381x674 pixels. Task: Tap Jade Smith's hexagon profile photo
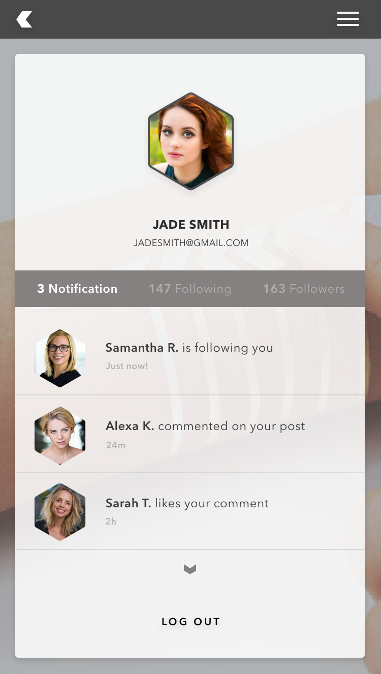(191, 141)
